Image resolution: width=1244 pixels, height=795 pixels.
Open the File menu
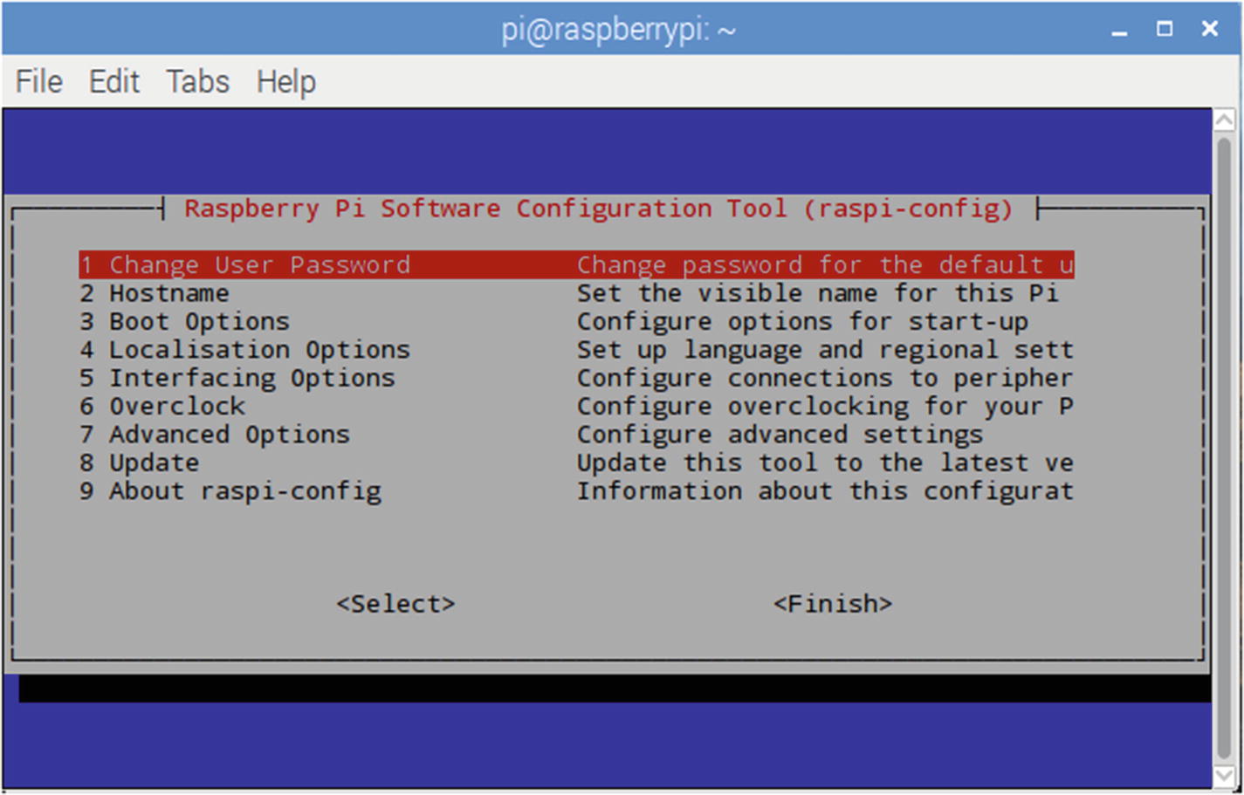click(39, 82)
